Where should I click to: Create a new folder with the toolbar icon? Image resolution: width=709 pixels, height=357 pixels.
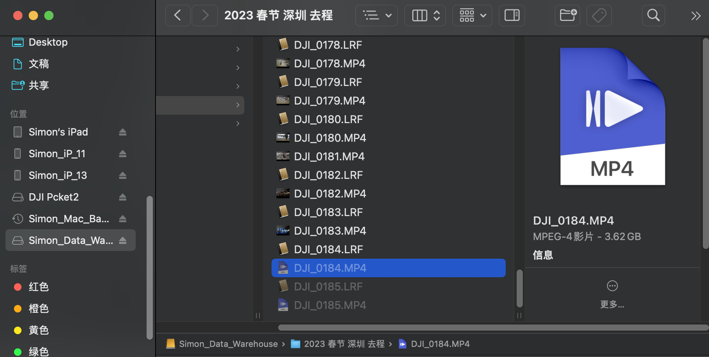tap(568, 15)
